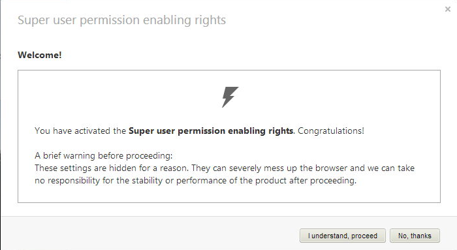Click the Congratulations! word
This screenshot has width=457, height=250.
pyautogui.click(x=331, y=131)
